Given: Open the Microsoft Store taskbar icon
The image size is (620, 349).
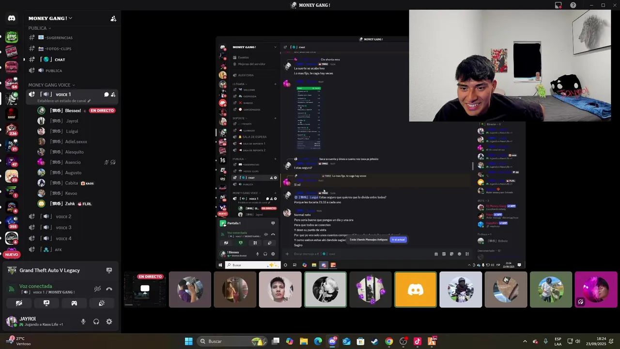Looking at the screenshot, I should [360, 341].
